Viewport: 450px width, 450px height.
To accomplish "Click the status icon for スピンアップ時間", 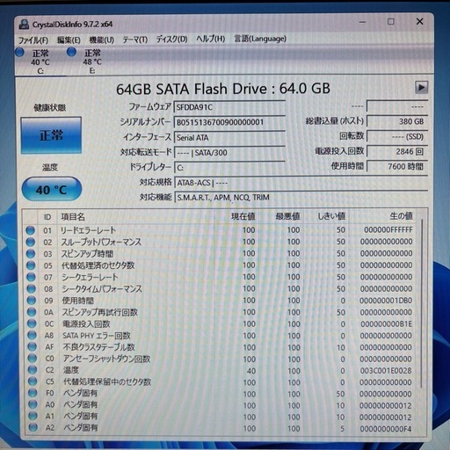I will point(31,254).
